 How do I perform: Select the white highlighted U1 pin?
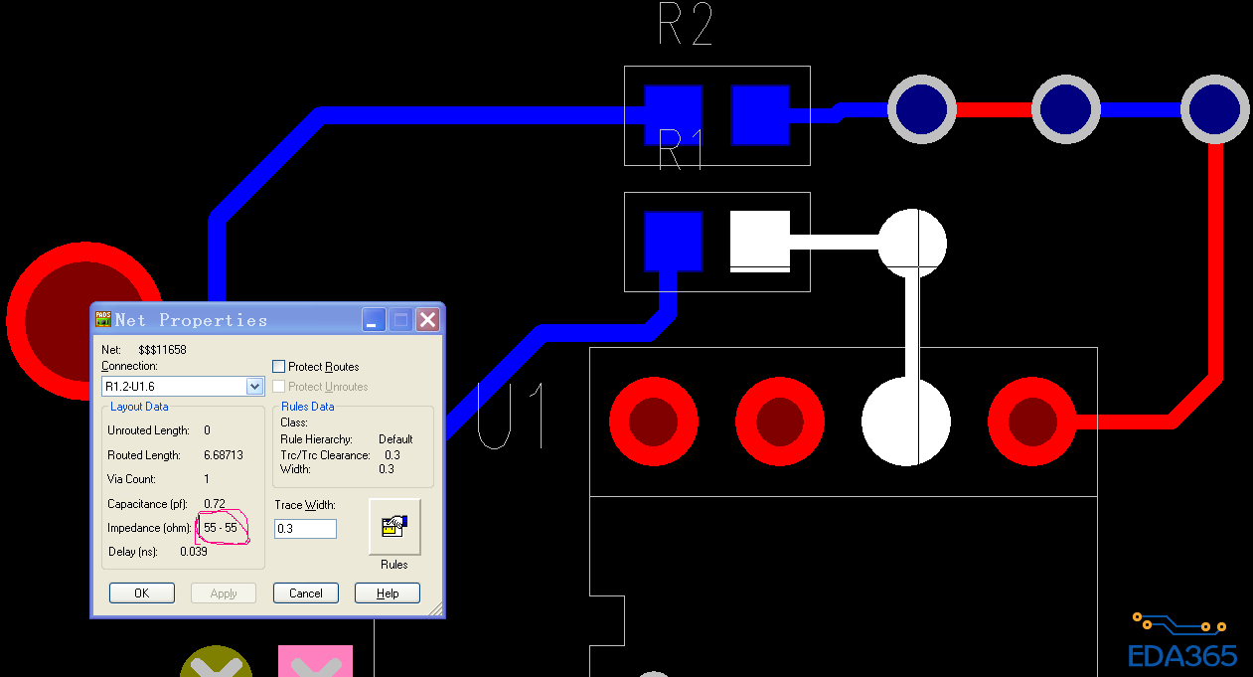point(906,422)
